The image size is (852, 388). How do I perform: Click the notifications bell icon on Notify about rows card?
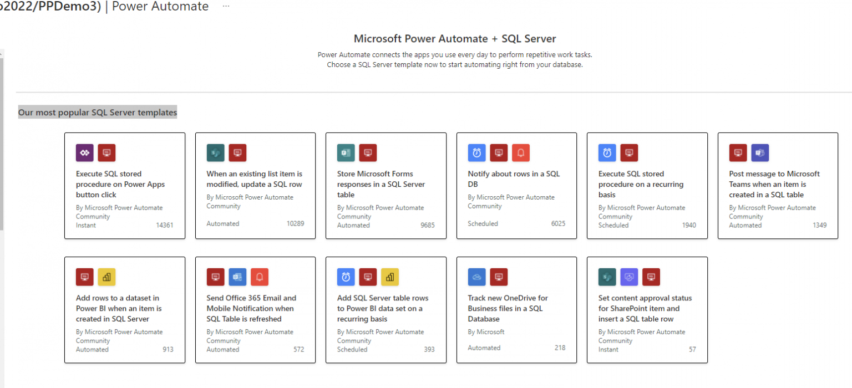(x=521, y=152)
